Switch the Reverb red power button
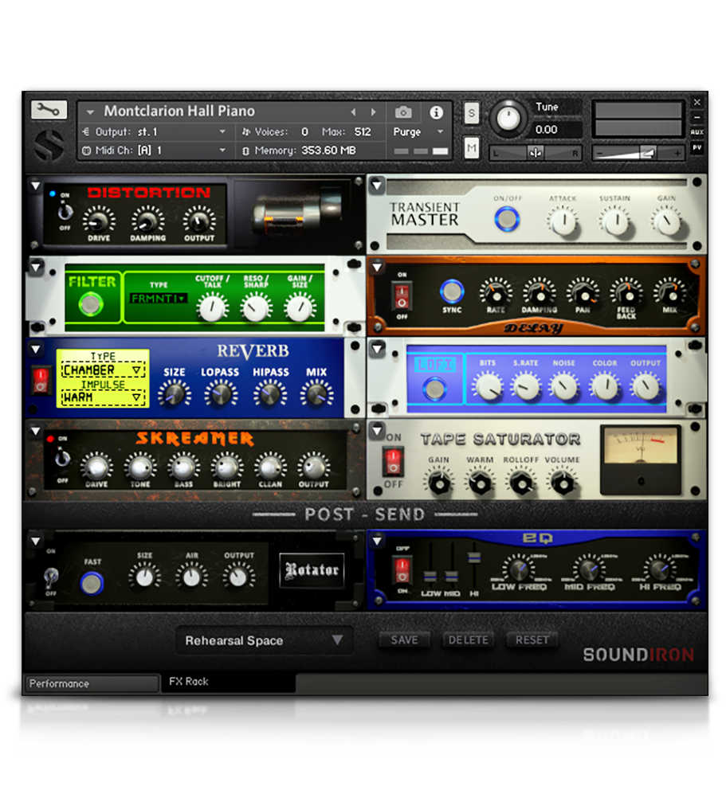Screen dimensions: 726x798 coord(41,381)
